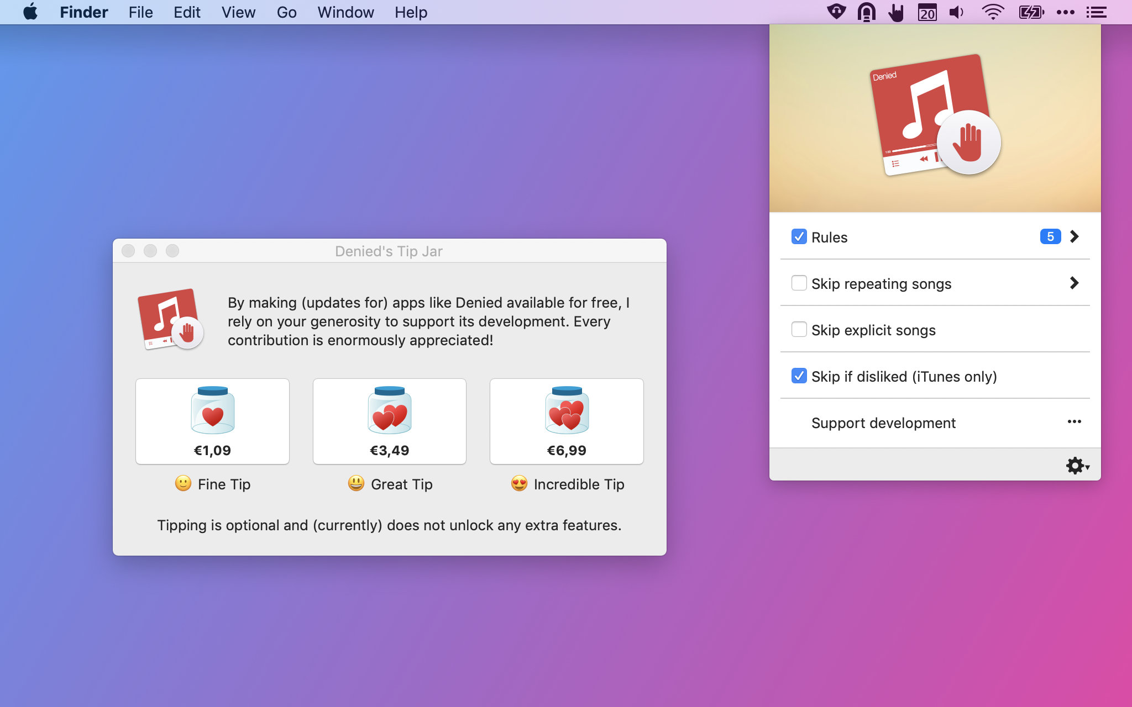Toggle the Rules checkbox in Denied panel
The height and width of the screenshot is (707, 1132).
coord(798,236)
